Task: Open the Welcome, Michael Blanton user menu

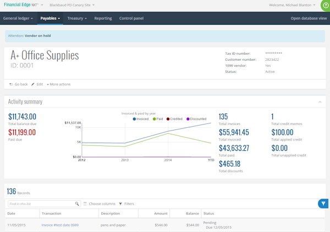Action: tap(292, 5)
